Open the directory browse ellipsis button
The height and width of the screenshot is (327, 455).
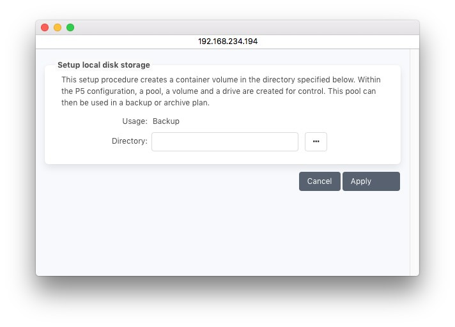point(316,142)
